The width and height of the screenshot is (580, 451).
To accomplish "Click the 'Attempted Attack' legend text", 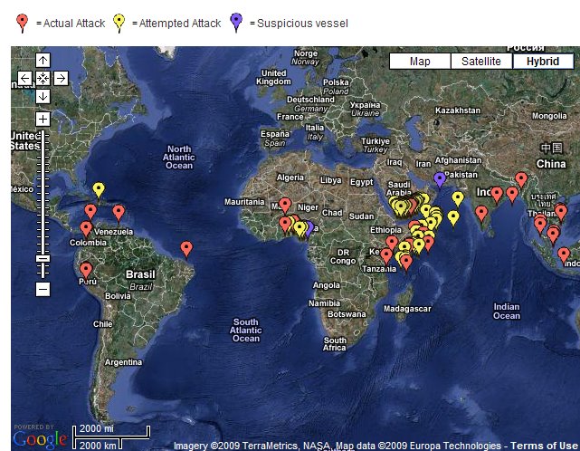I will 180,24.
